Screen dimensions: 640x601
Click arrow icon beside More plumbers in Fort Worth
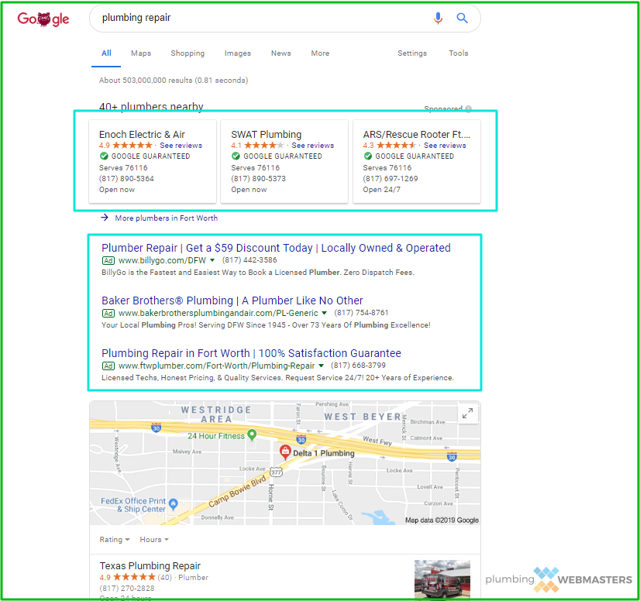coord(105,218)
